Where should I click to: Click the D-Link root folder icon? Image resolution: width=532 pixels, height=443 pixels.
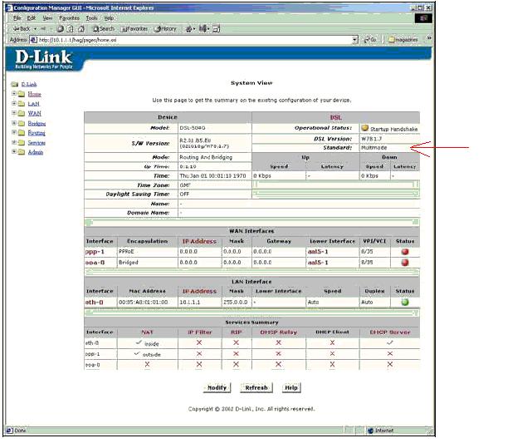pos(14,84)
